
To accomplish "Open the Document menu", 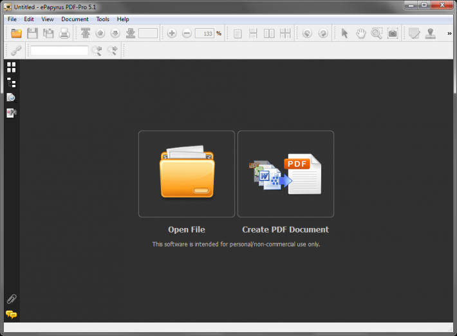I will coord(75,19).
